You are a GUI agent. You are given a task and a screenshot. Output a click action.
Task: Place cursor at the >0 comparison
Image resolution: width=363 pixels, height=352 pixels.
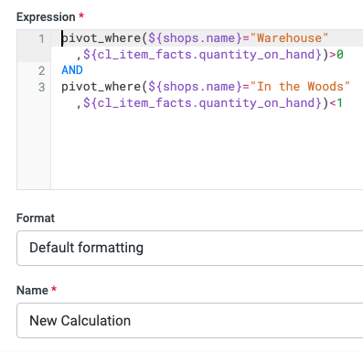coord(336,55)
